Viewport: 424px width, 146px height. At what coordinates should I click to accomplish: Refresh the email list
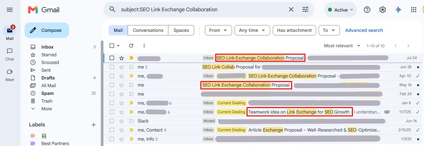(x=131, y=46)
